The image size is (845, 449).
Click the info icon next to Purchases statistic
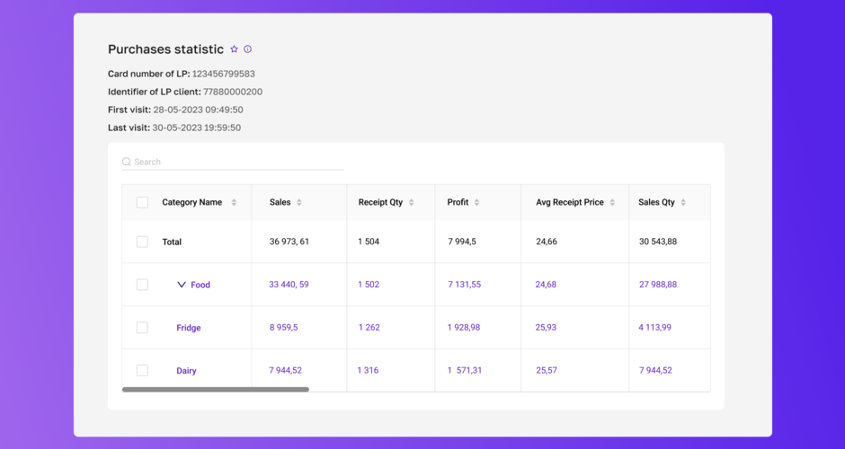pyautogui.click(x=248, y=49)
